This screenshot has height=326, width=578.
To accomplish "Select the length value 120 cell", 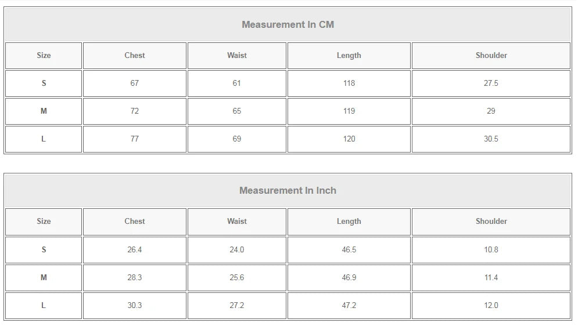I will pyautogui.click(x=349, y=139).
